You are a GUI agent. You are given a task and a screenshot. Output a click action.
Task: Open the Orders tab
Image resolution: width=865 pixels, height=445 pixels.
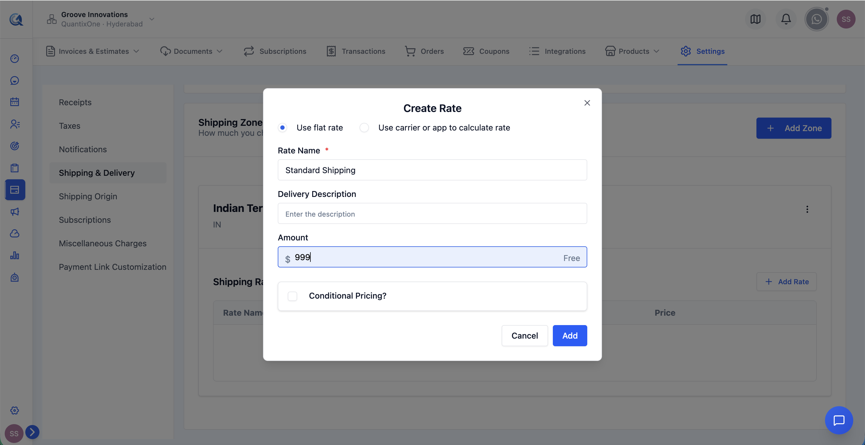pos(425,51)
